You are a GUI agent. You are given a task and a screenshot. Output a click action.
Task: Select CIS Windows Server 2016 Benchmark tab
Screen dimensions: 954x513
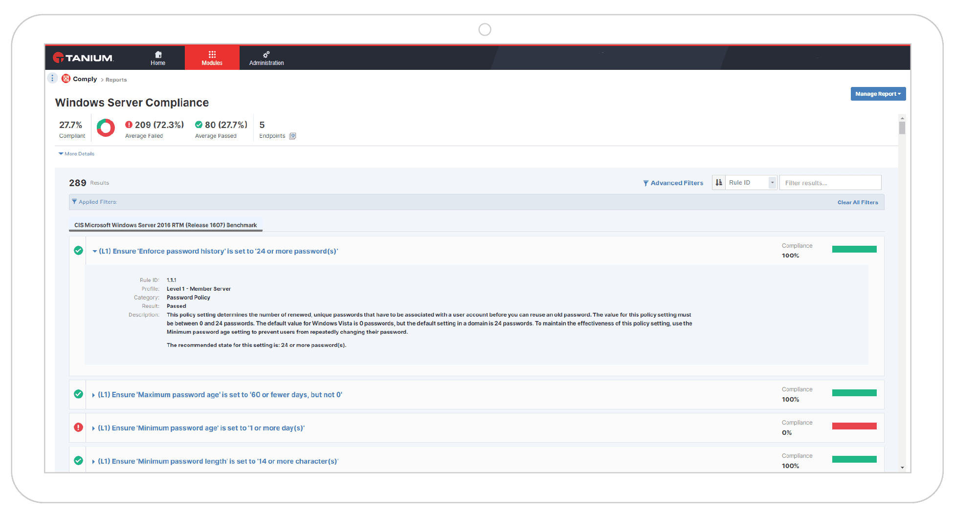click(165, 225)
